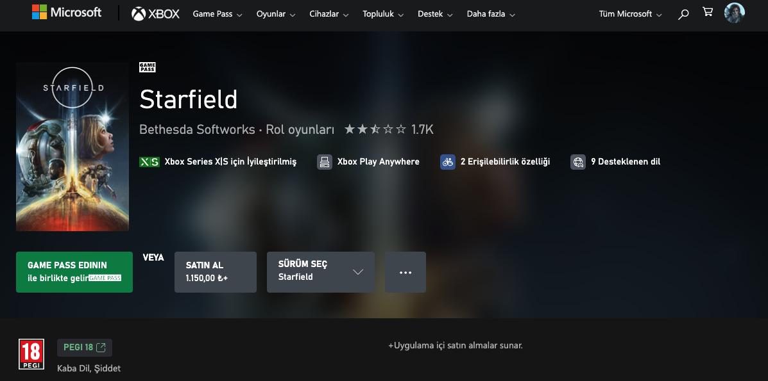Image resolution: width=768 pixels, height=381 pixels.
Task: Open the Microsoft logo homepage link
Action: (67, 12)
